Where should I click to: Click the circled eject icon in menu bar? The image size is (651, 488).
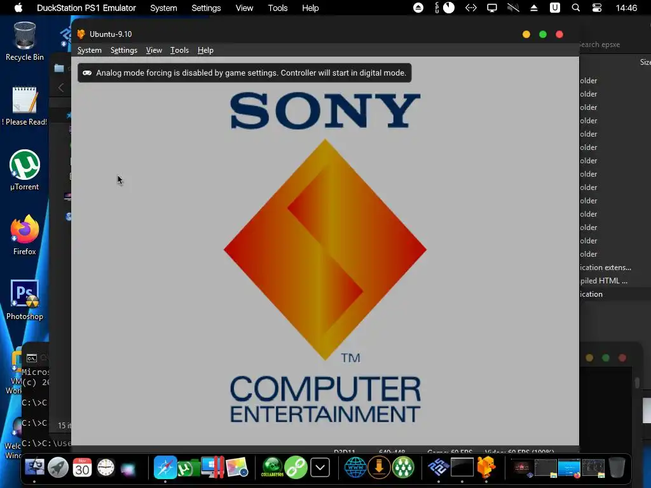[418, 8]
